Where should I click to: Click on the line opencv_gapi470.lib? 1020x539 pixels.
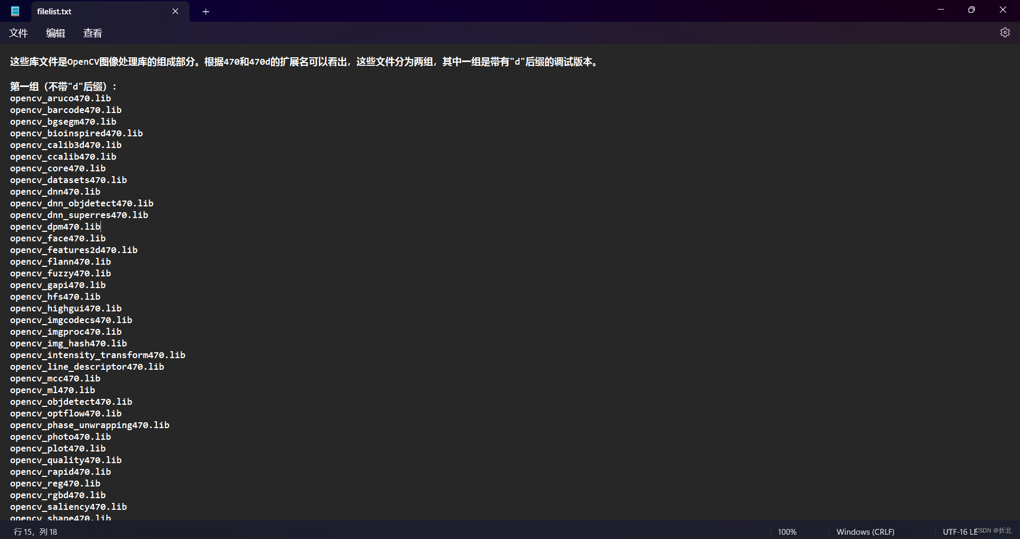click(x=58, y=285)
